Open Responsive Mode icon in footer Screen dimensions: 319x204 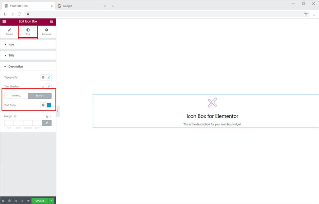point(22,201)
